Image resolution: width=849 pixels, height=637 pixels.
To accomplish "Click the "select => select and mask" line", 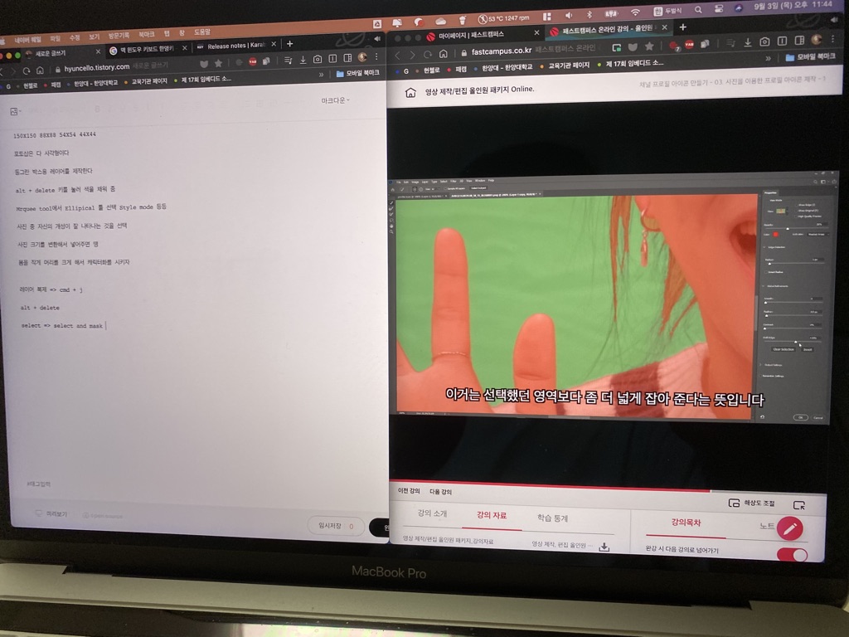I will (x=61, y=325).
